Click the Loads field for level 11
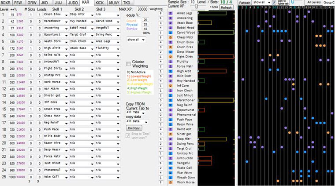 pyautogui.click(x=39, y=83)
